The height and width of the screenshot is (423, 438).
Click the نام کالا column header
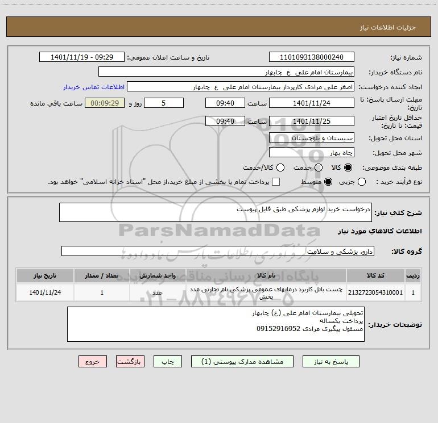(x=266, y=275)
